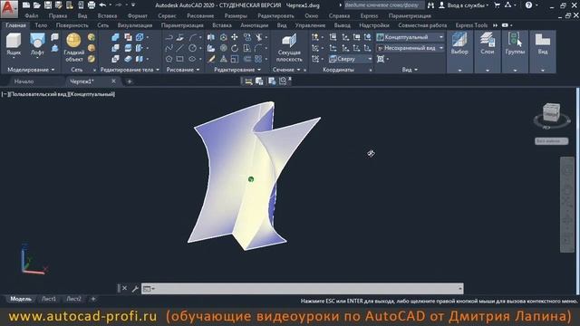Add a new drawing tab with plus
580x326 pixels.
[130, 81]
